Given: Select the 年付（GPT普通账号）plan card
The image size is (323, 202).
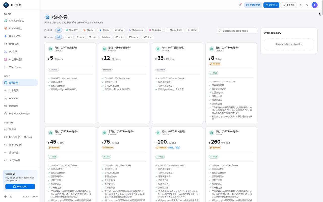Looking at the screenshot, I should (x=177, y=83).
